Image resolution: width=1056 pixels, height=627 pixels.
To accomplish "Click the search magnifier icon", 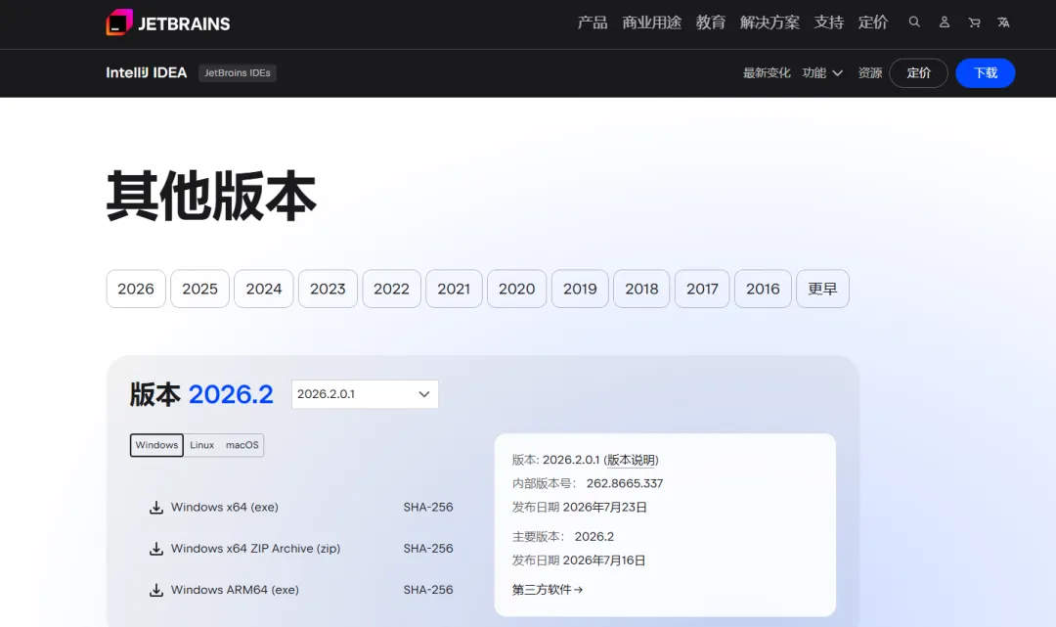I will 914,22.
